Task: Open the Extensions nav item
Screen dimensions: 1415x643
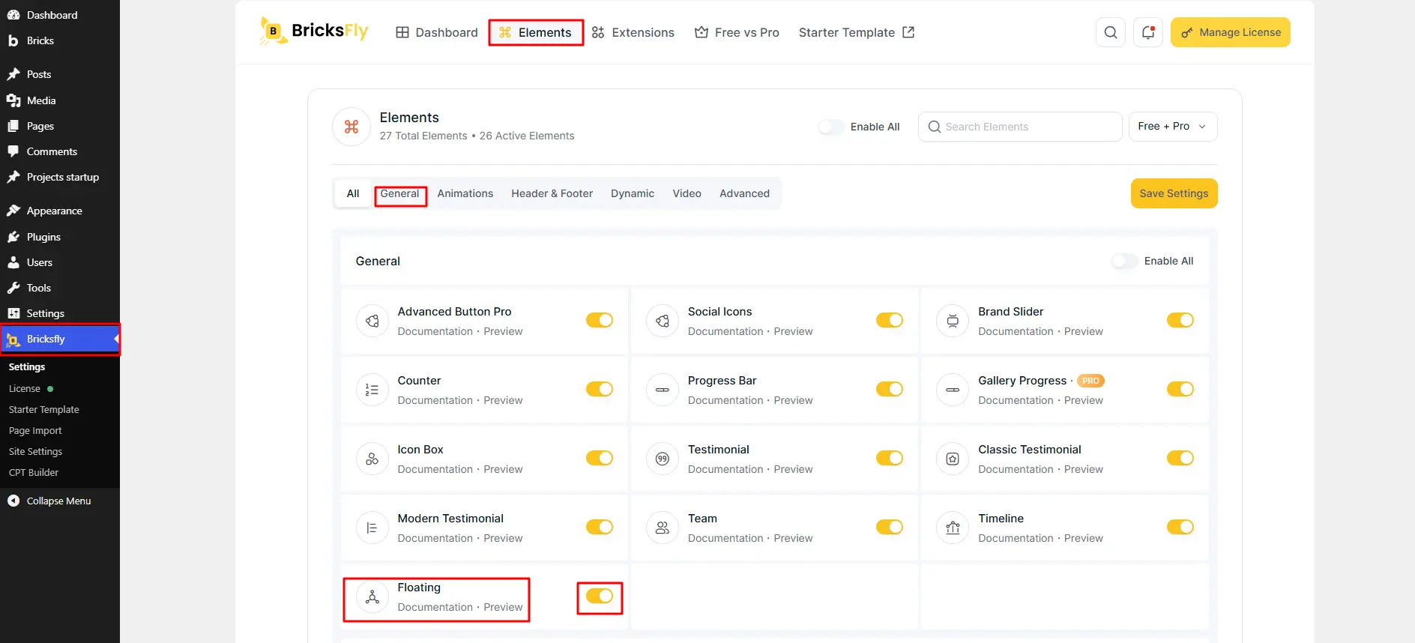Action: coord(633,32)
